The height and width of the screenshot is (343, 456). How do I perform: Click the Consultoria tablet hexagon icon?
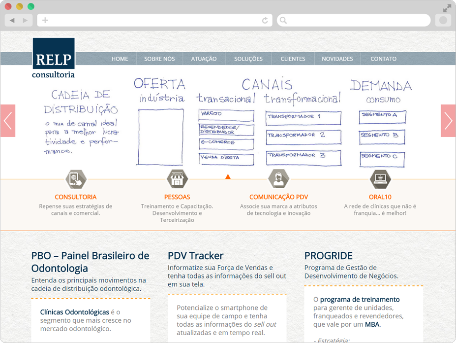(76, 178)
